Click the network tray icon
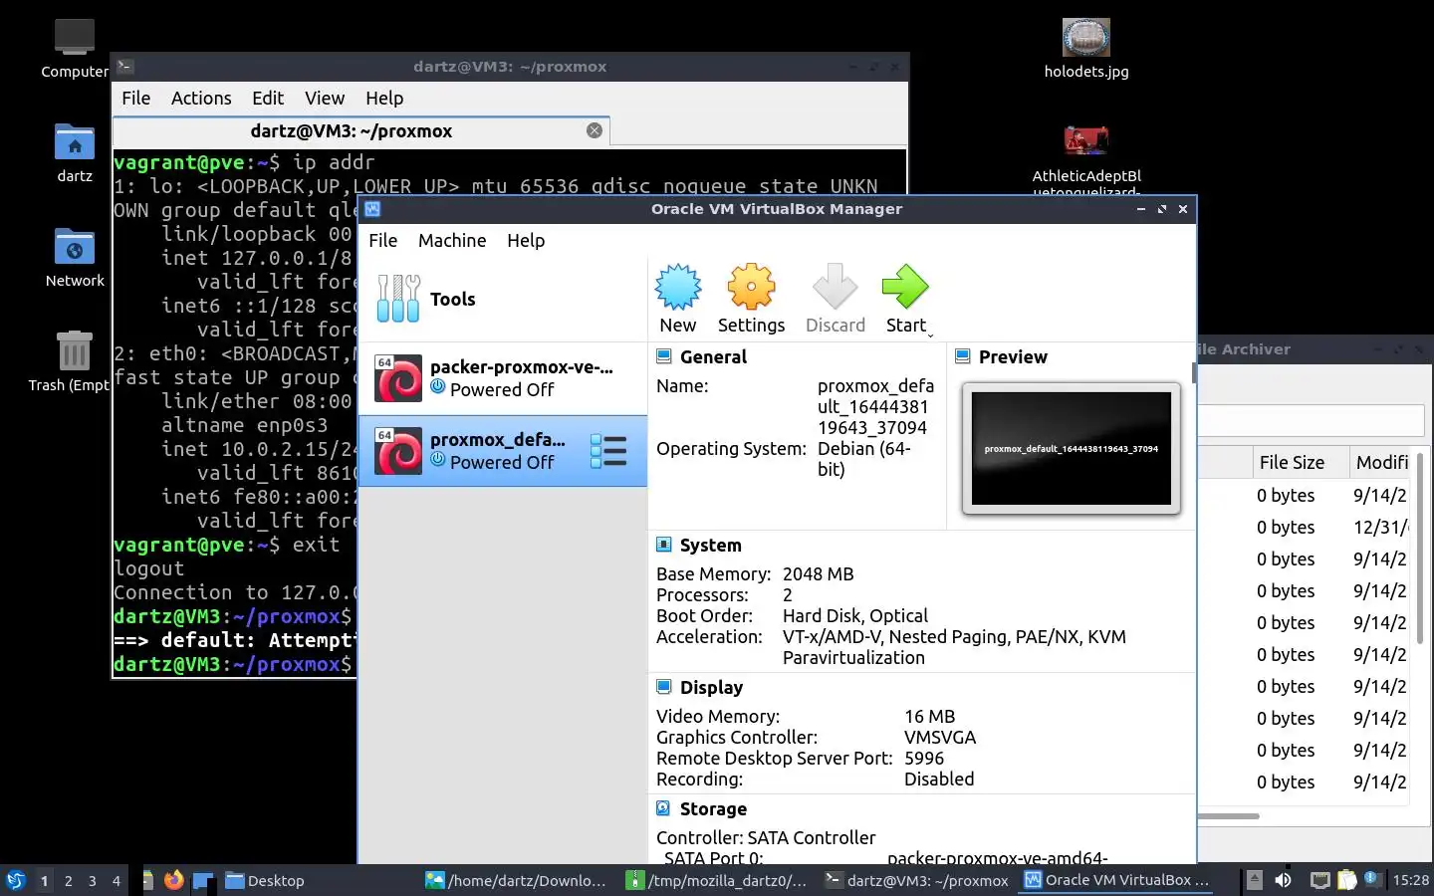 (x=1319, y=880)
